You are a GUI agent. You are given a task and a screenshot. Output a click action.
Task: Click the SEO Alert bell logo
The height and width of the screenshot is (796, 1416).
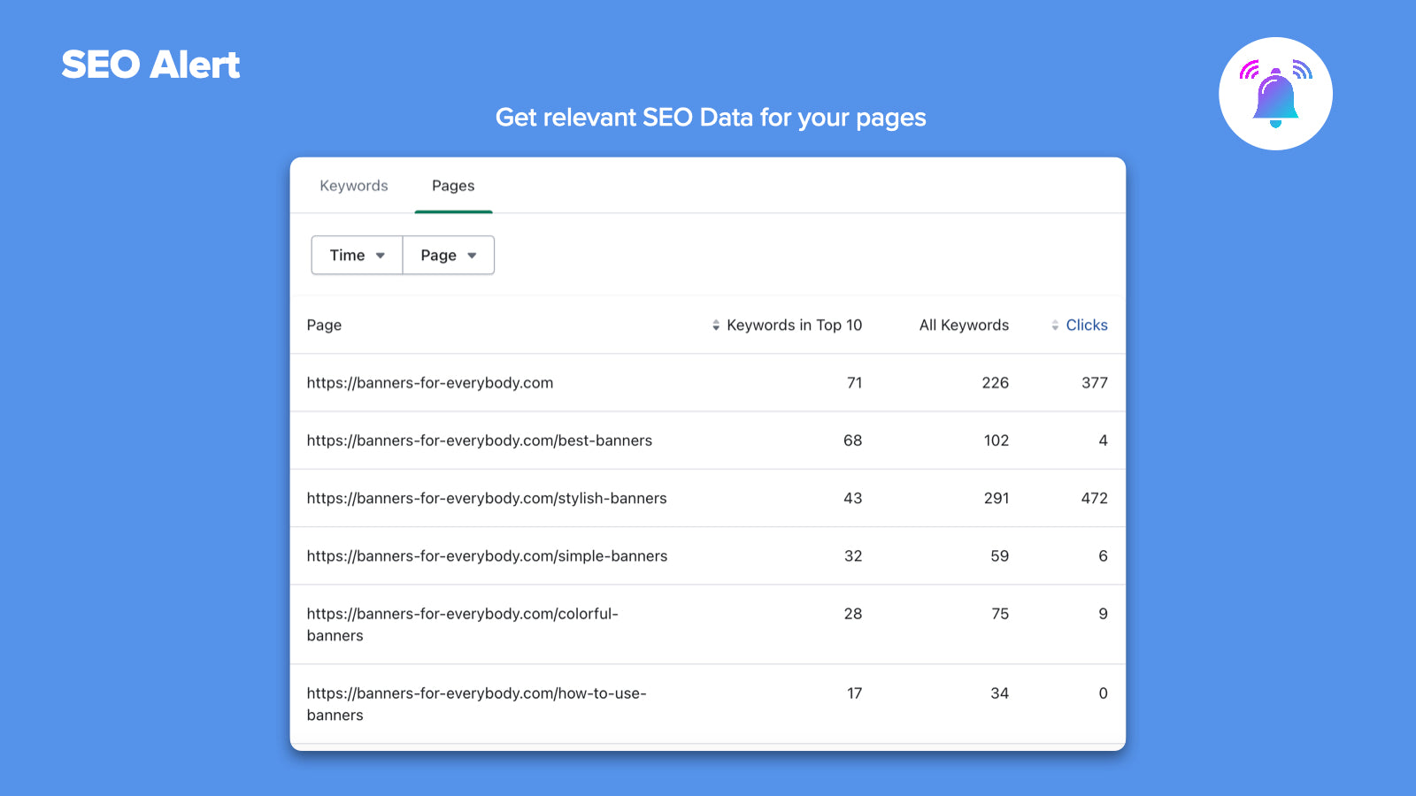1275,94
